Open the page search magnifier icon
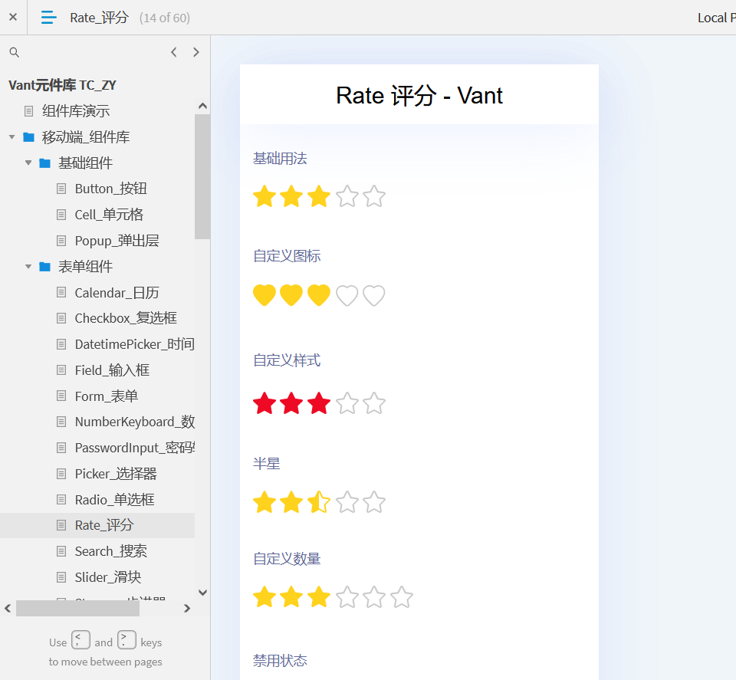The height and width of the screenshot is (680, 736). click(x=15, y=52)
